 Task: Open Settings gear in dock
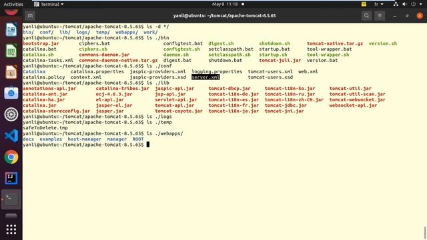(11, 114)
